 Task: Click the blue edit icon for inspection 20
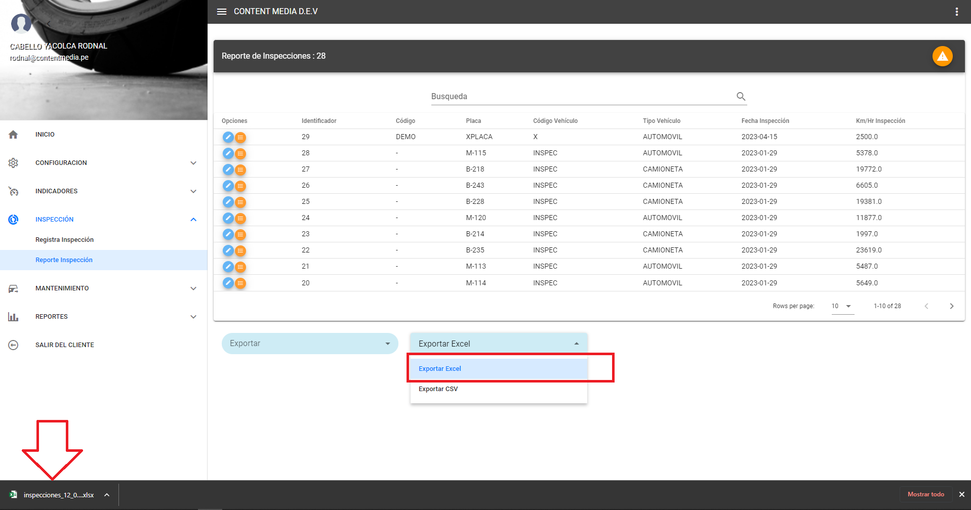228,283
